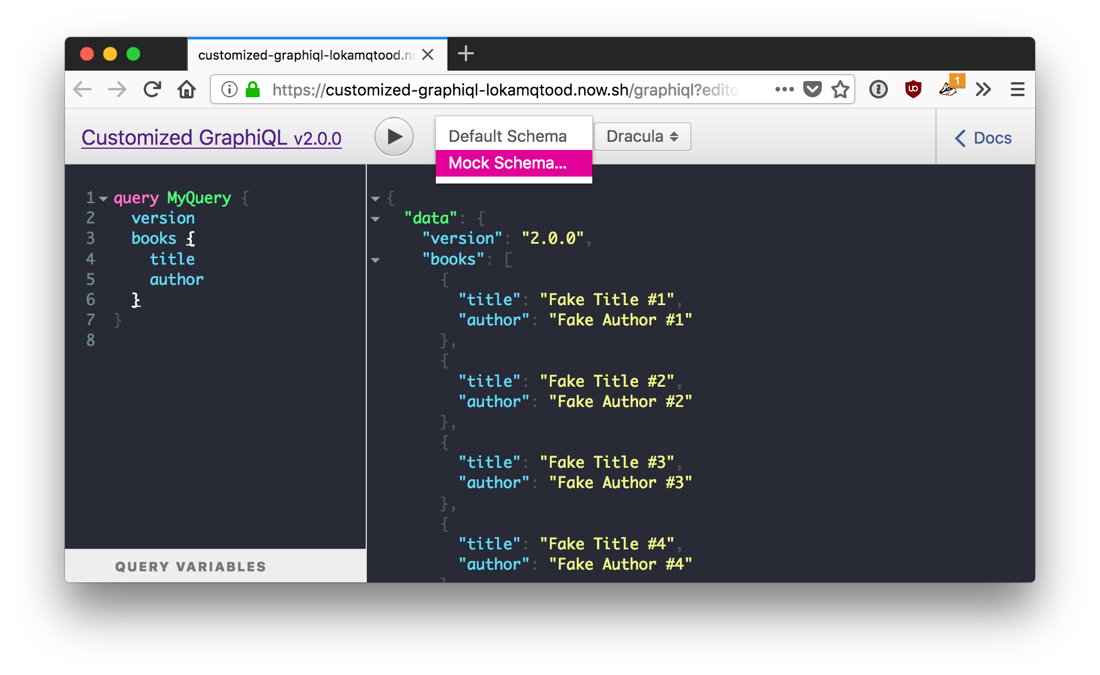Show more toolbar items via double chevron

[x=984, y=89]
